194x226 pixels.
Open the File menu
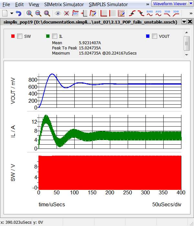pos(6,5)
